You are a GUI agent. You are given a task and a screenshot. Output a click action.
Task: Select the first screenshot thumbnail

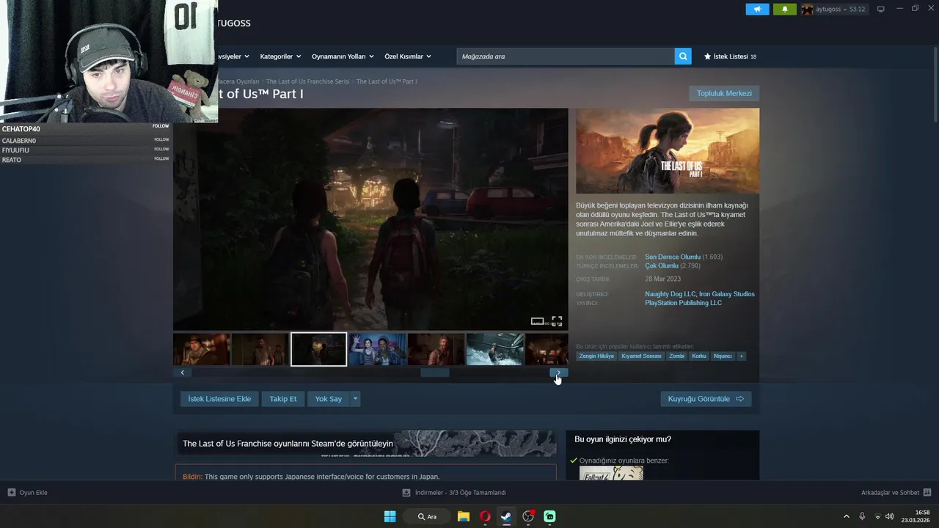click(202, 349)
